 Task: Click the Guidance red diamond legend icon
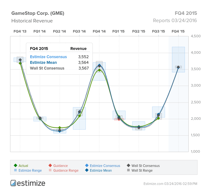[x=50, y=165]
